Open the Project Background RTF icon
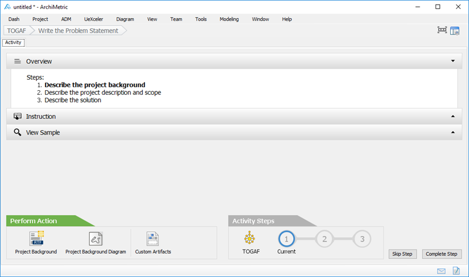469x277 pixels. tap(36, 238)
